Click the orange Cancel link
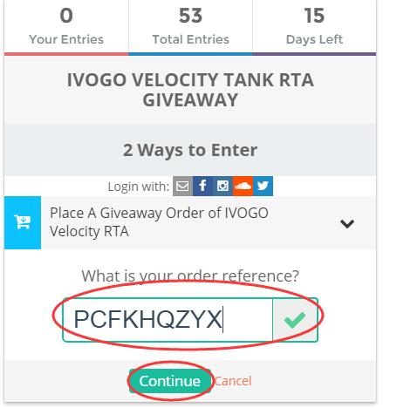397x408 pixels. [233, 381]
